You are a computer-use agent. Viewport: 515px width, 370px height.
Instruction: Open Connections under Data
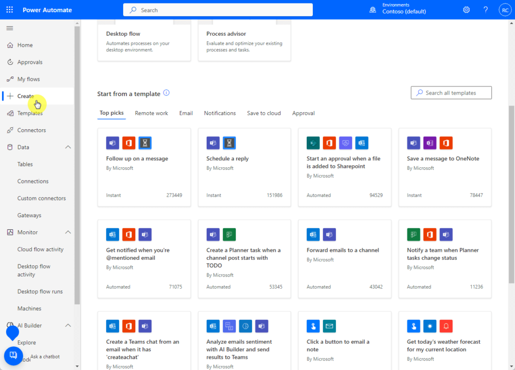(33, 181)
